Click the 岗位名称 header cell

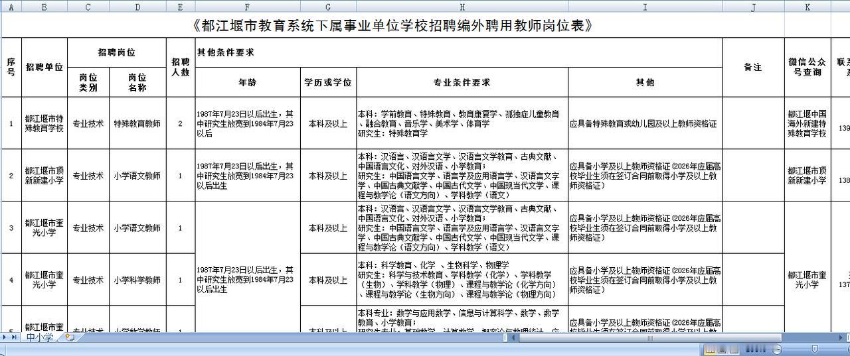tap(137, 82)
